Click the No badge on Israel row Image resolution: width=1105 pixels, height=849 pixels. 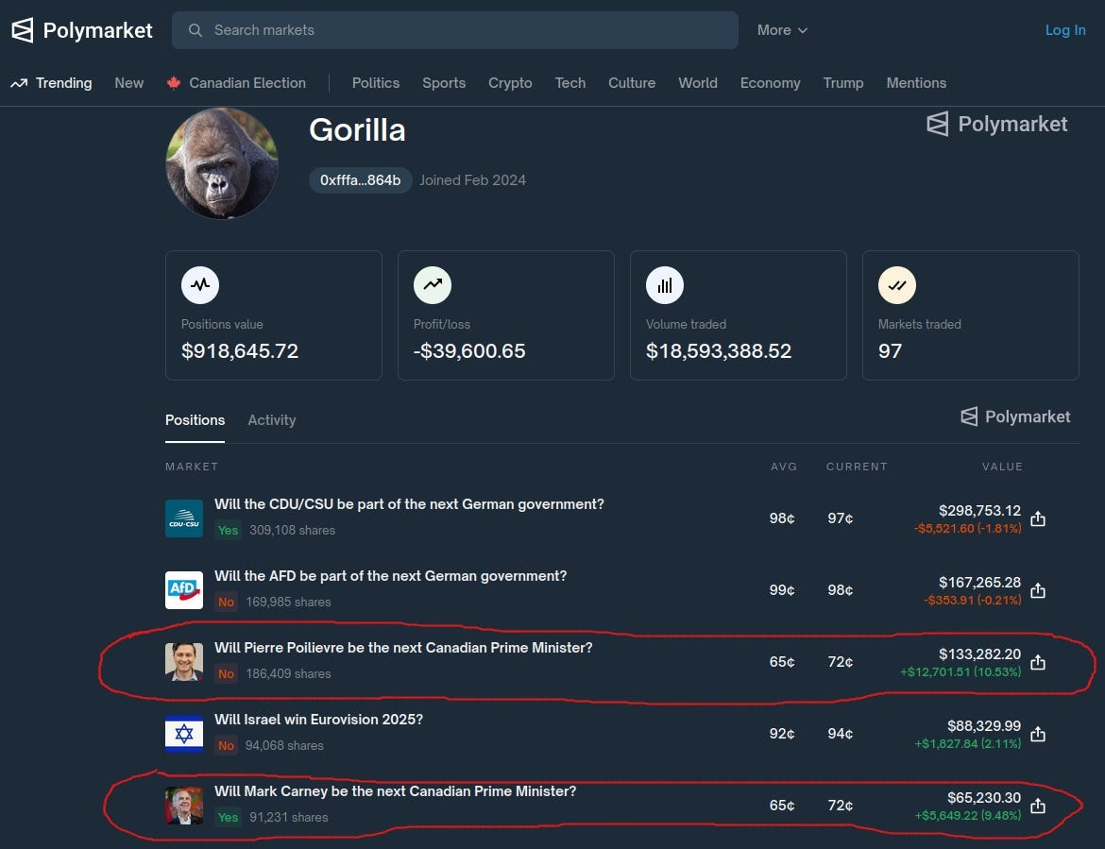click(226, 746)
